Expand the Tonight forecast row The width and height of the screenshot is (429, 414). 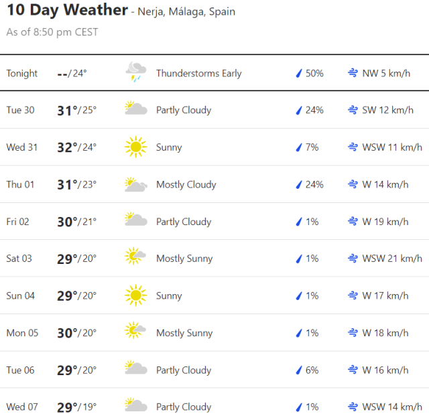click(x=214, y=73)
